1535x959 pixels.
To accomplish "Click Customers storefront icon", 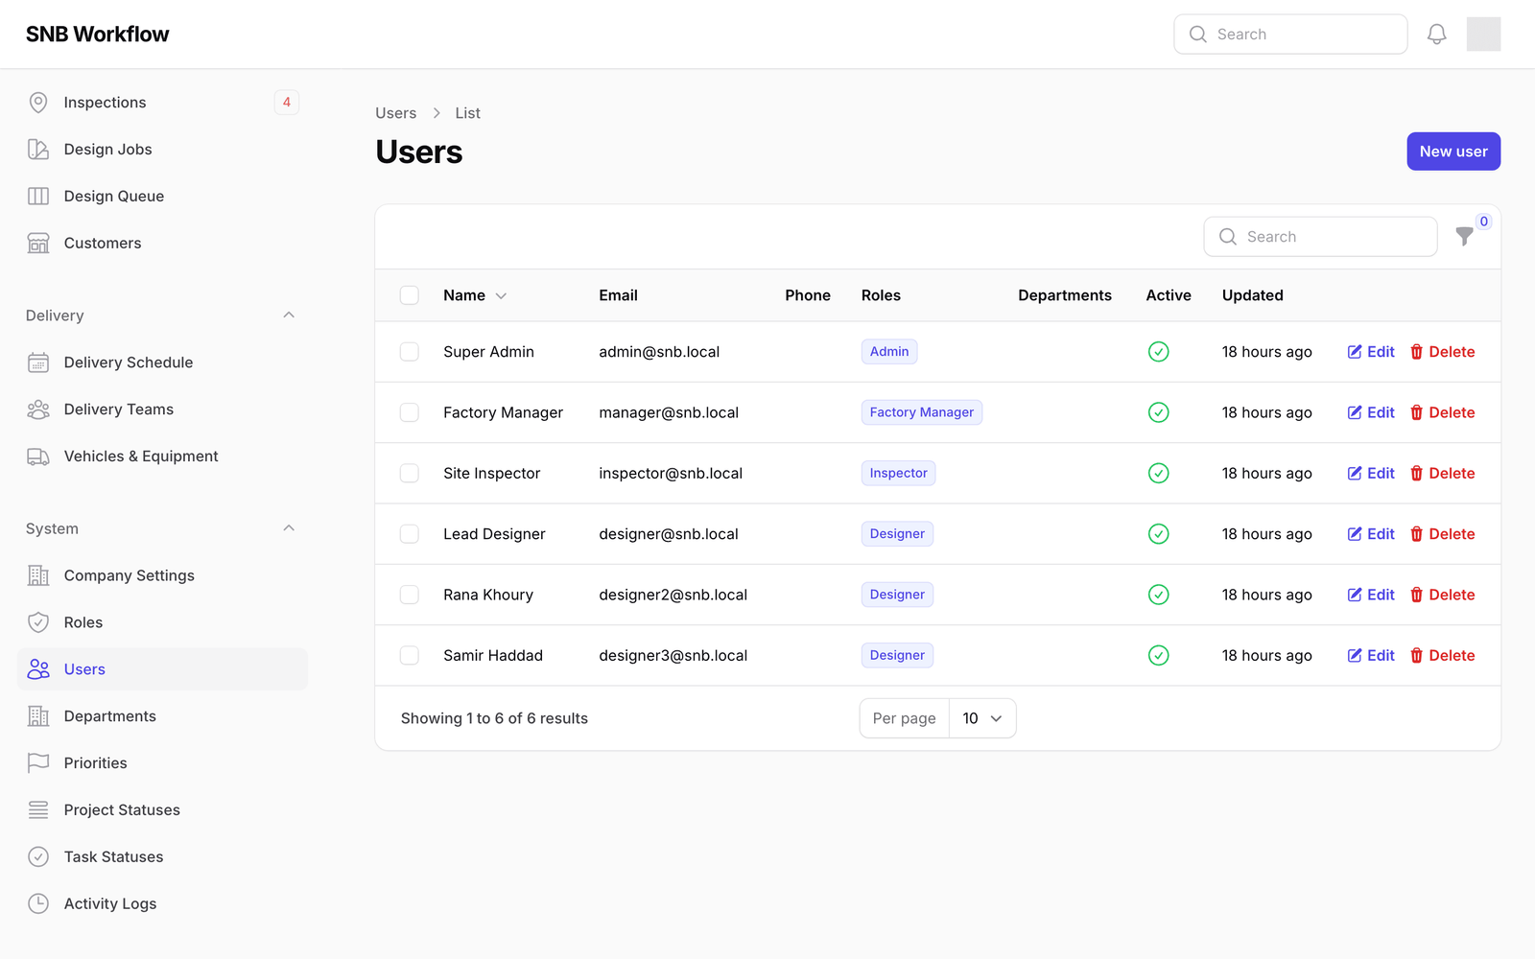I will [38, 244].
